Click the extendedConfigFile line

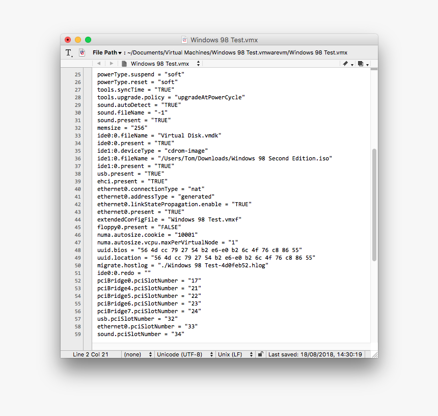pos(169,219)
